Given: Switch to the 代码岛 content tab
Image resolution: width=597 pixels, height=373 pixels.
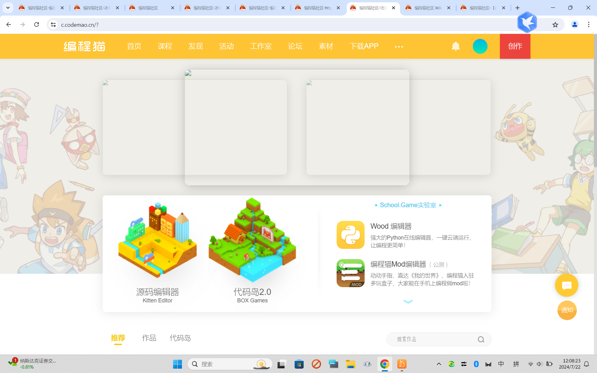Looking at the screenshot, I should pos(180,338).
